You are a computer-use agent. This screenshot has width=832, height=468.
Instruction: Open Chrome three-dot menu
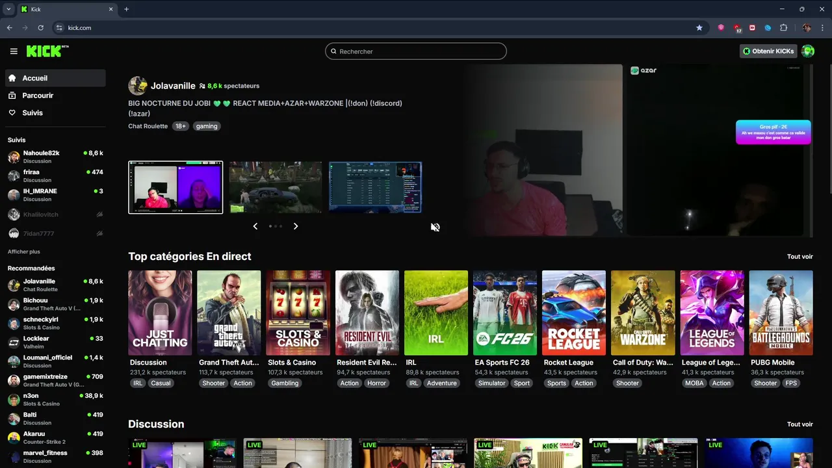822,28
